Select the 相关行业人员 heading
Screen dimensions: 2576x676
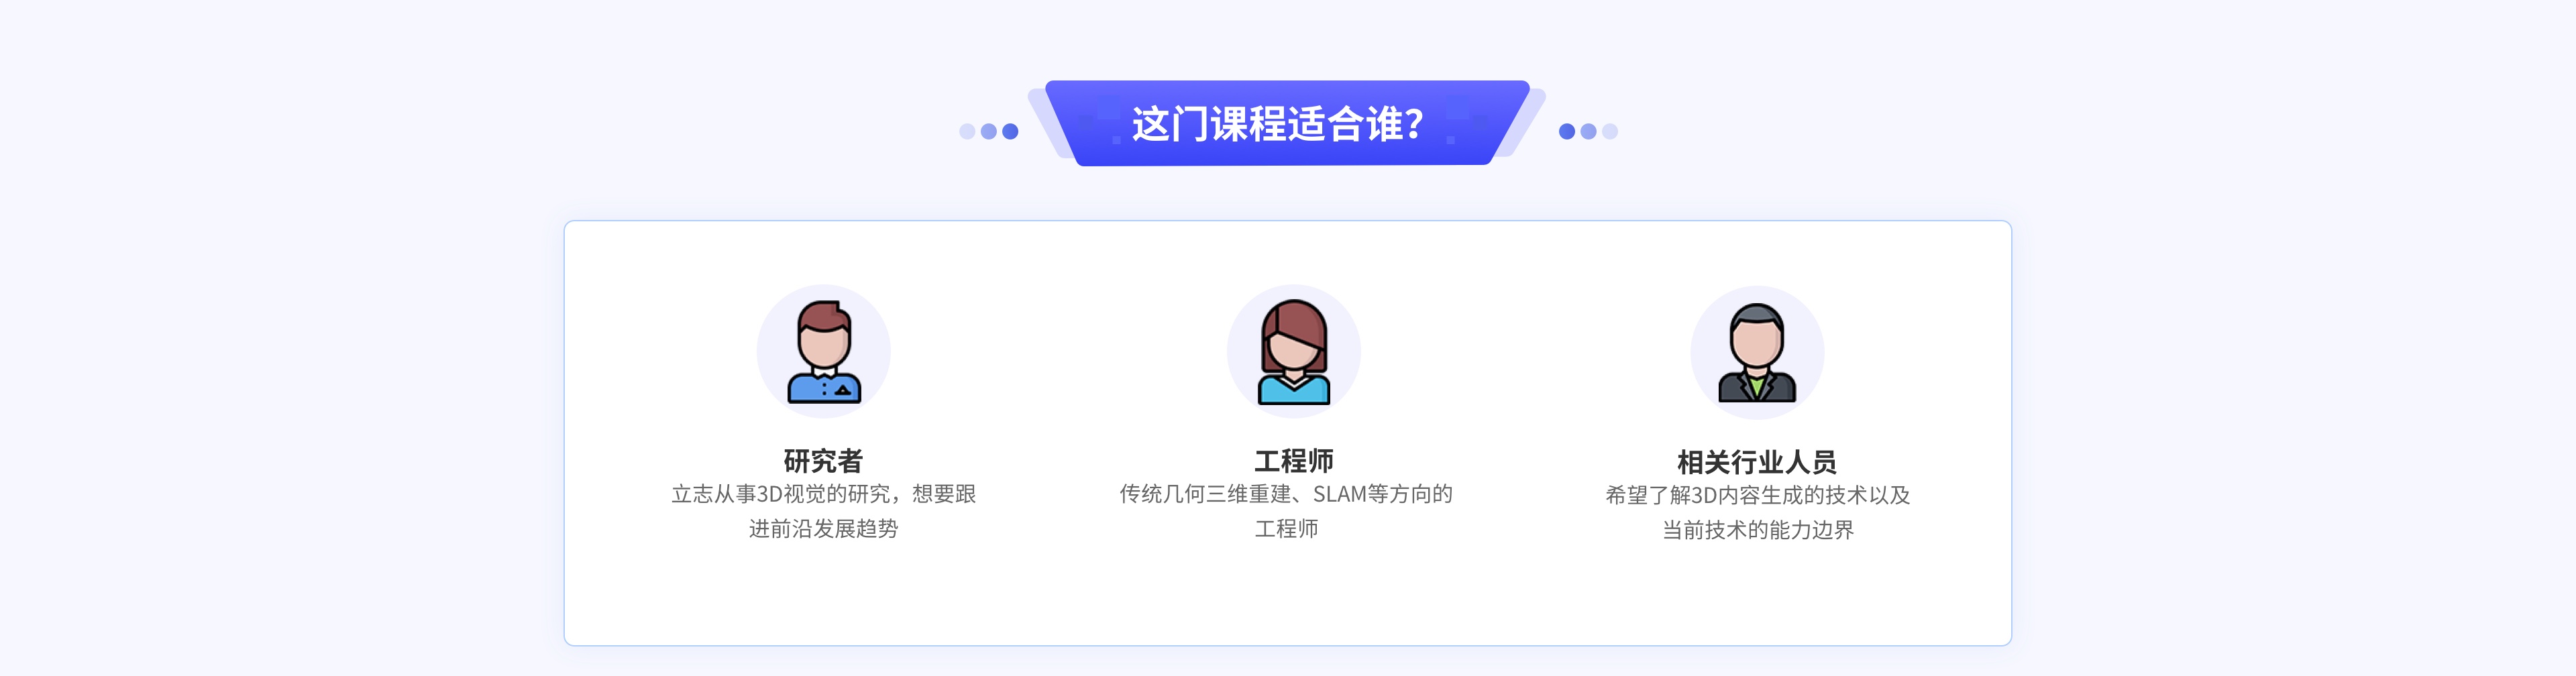(x=1757, y=462)
